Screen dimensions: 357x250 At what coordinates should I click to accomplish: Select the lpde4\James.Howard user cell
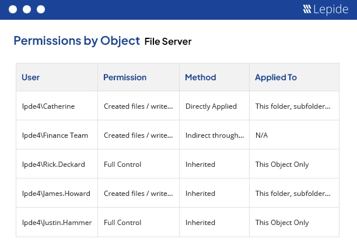pyautogui.click(x=56, y=194)
